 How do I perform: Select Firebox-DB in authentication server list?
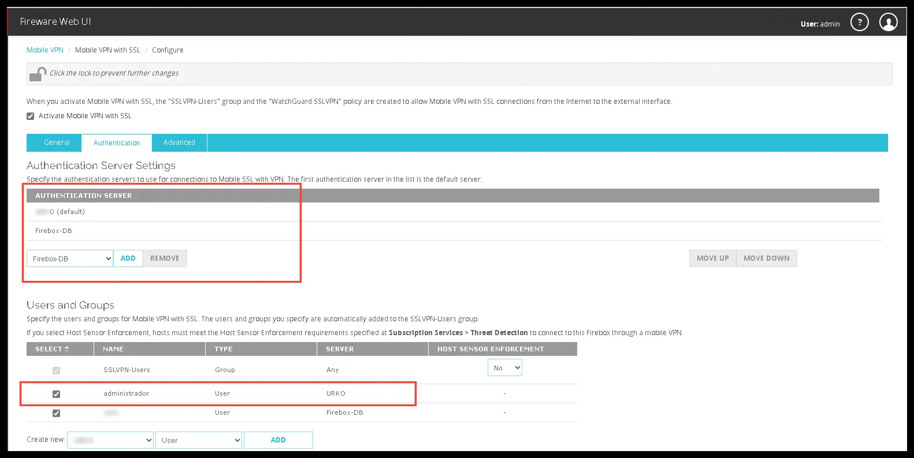[x=454, y=231]
